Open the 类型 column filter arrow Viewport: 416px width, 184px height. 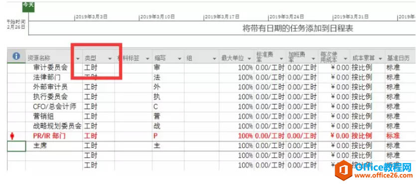[110, 58]
